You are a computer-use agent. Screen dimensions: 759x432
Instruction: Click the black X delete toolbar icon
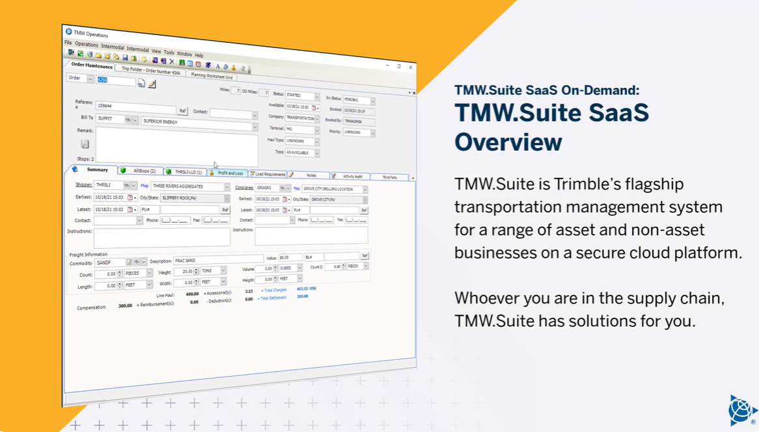tap(172, 61)
